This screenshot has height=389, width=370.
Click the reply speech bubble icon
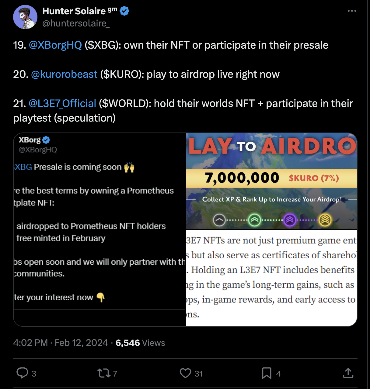tap(22, 373)
